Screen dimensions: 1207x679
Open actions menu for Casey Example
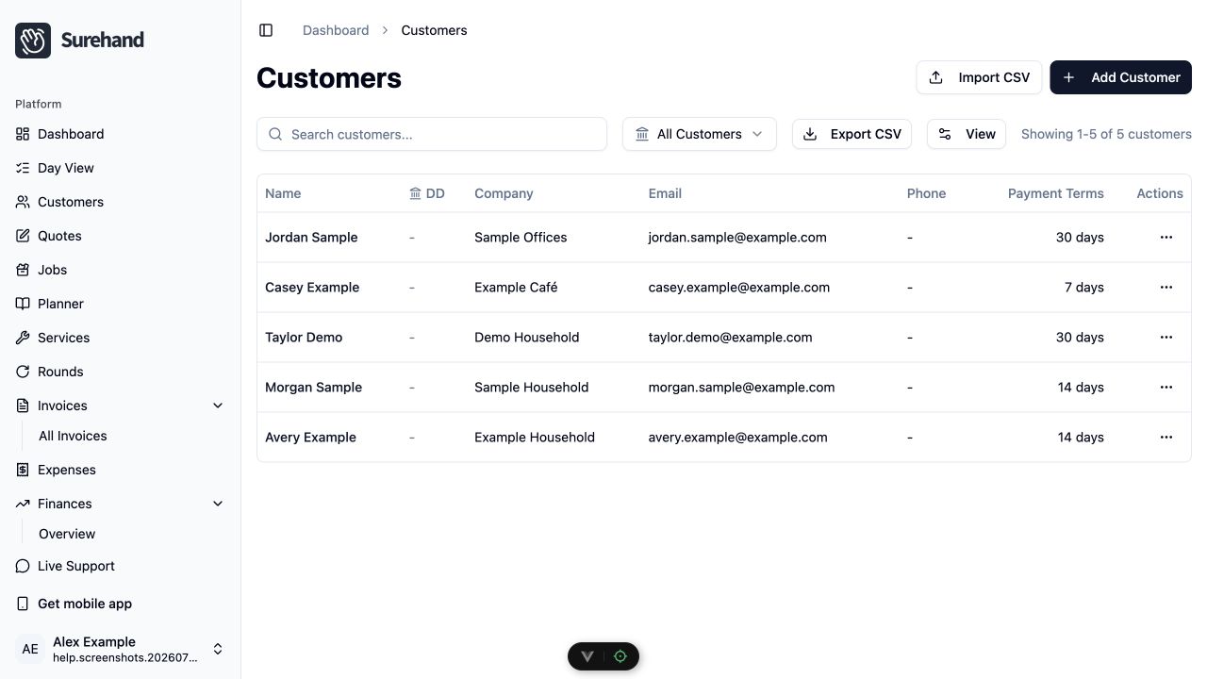[x=1166, y=288]
